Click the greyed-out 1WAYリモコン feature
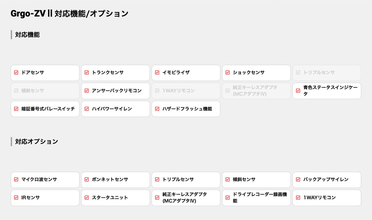This screenshot has width=372, height=220. 186,91
